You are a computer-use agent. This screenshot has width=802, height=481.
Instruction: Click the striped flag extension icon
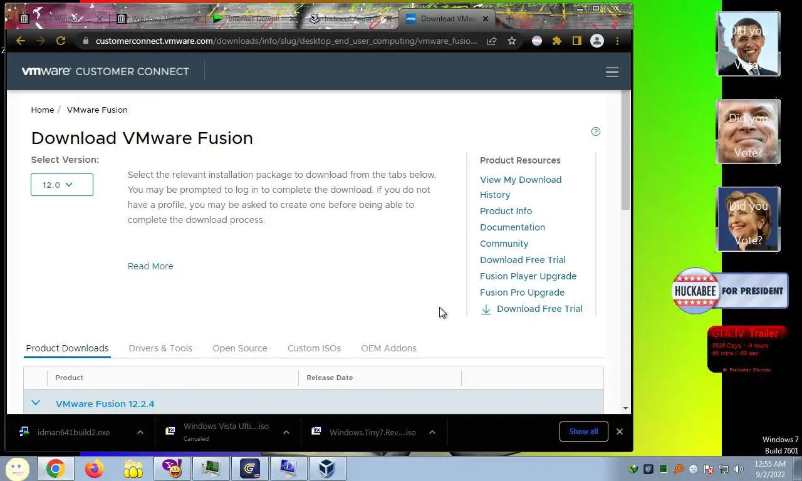click(537, 41)
